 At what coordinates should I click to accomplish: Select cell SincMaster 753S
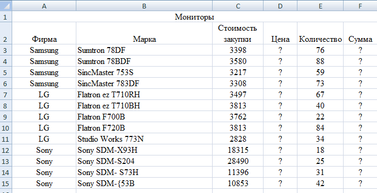tap(144, 72)
